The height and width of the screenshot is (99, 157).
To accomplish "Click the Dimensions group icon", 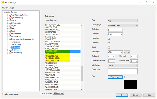I will coord(10,23).
